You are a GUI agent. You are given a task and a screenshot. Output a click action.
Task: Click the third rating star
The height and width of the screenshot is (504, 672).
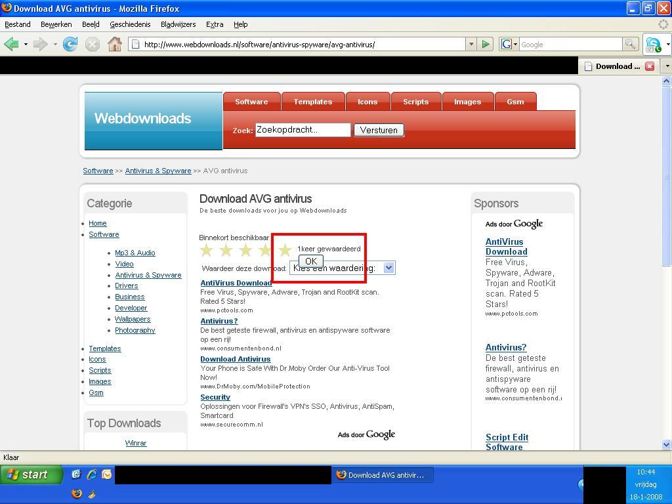(245, 250)
